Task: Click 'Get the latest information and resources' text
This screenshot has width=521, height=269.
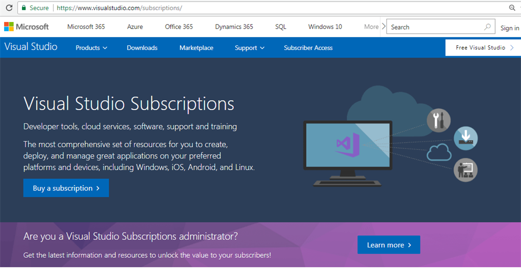Action: point(147,255)
